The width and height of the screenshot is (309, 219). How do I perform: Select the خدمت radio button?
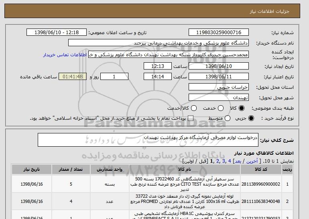(x=221, y=108)
